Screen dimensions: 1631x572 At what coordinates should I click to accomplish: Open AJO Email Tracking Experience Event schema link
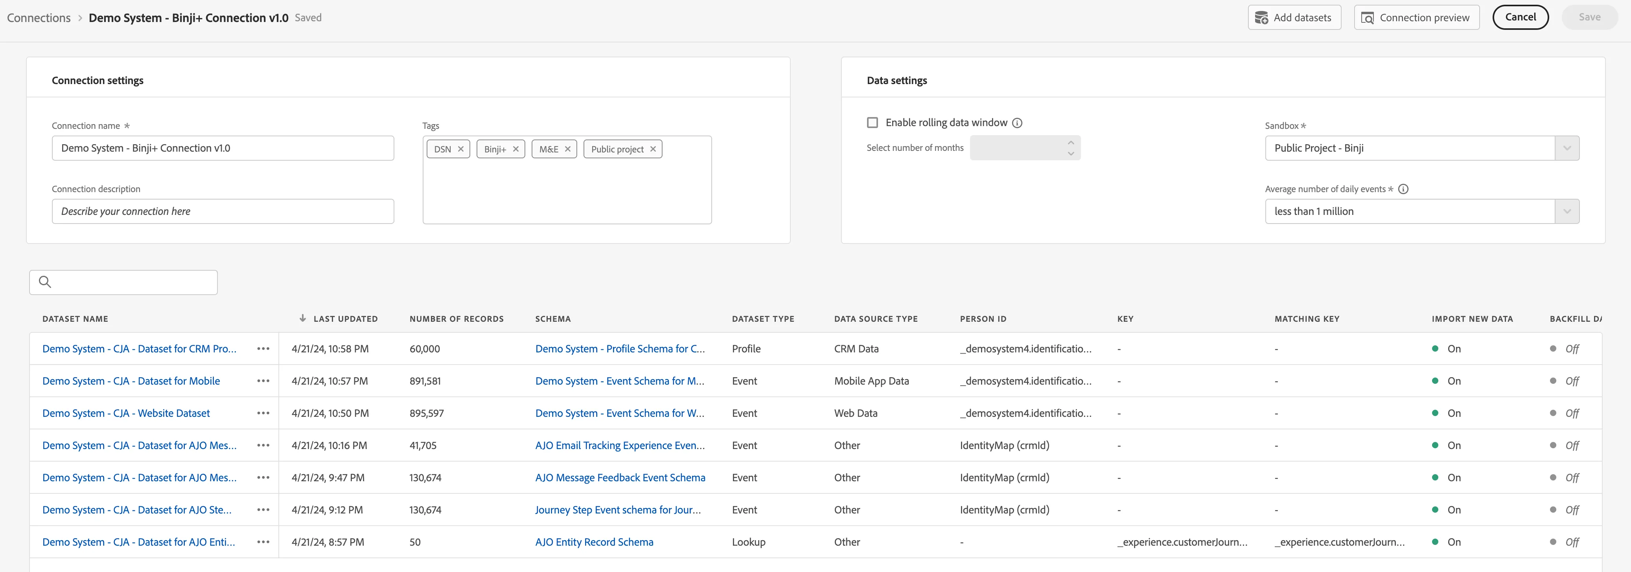620,445
